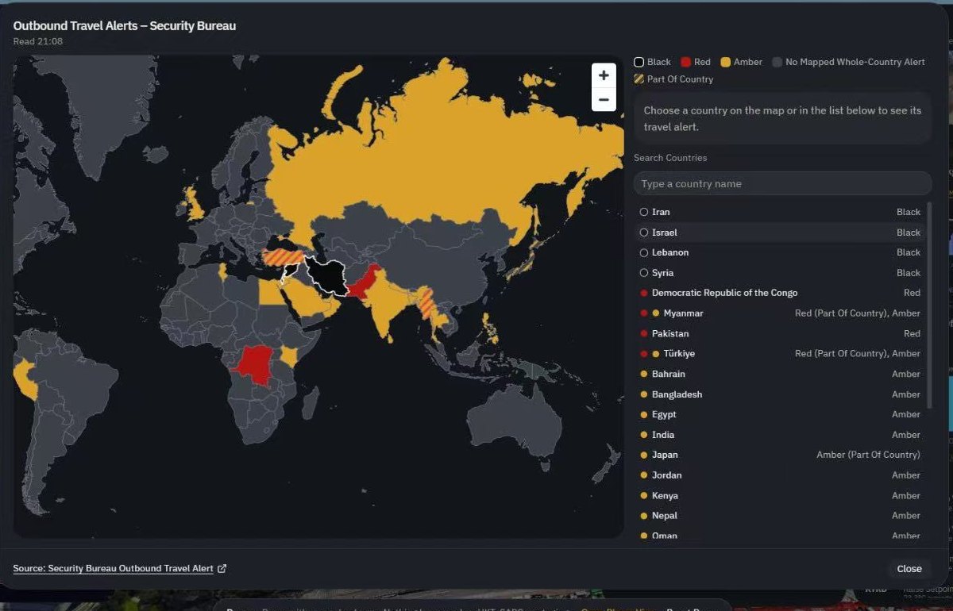Zoom out on the map with minus button
The height and width of the screenshot is (611, 953).
(x=604, y=99)
